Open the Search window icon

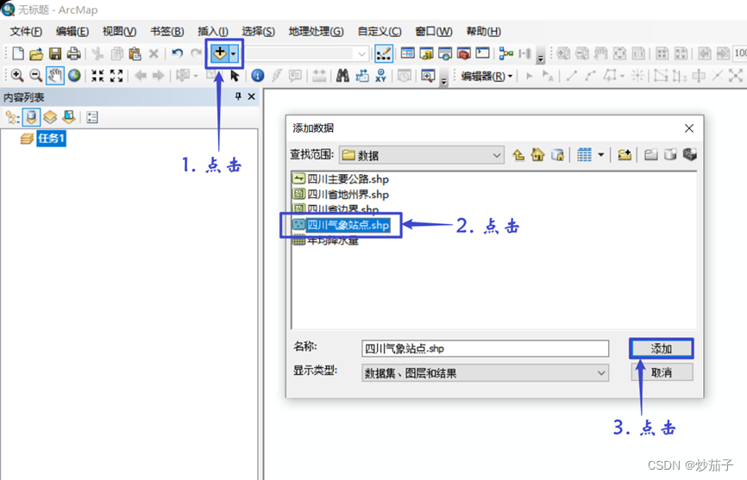pos(445,53)
